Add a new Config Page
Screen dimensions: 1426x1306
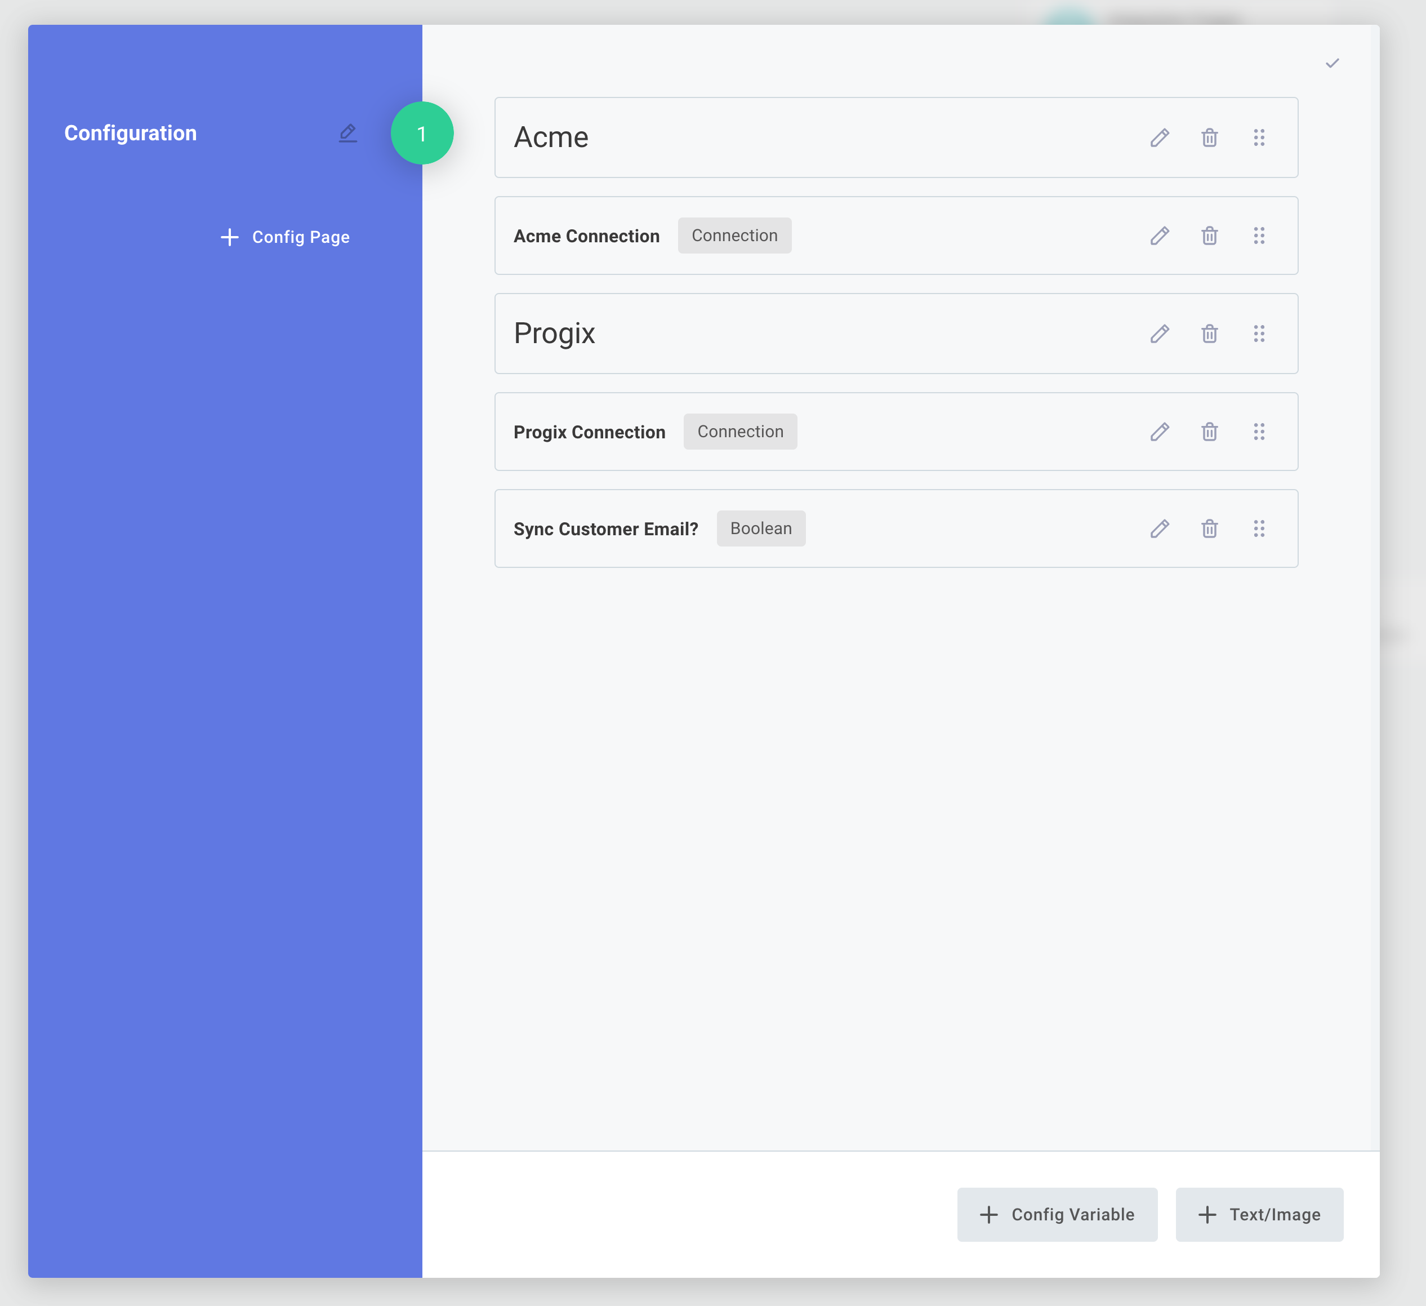(284, 237)
